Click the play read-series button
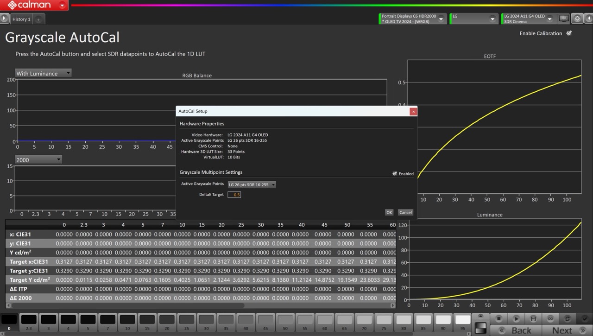 516,318
